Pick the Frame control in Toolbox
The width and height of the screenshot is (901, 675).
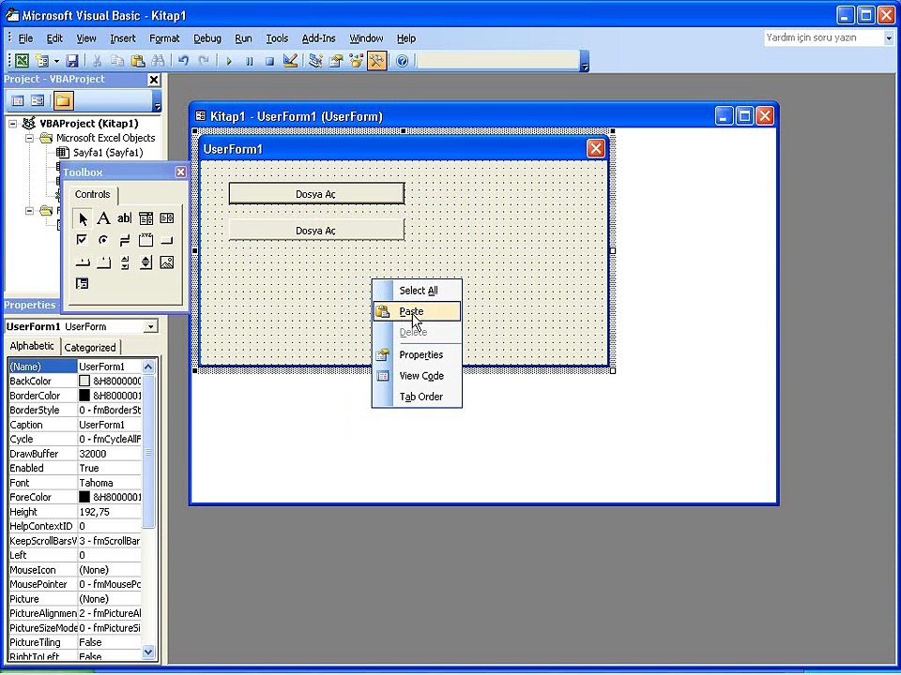coord(146,240)
